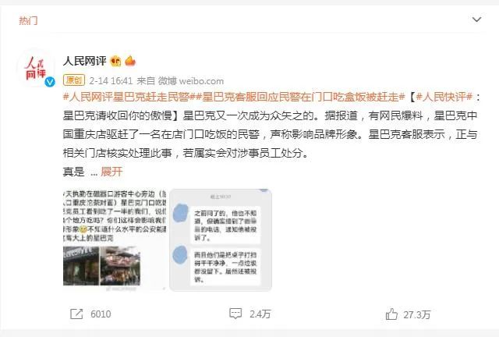499x337 pixels.
Task: Open the 热门 tab label
Action: (28, 21)
